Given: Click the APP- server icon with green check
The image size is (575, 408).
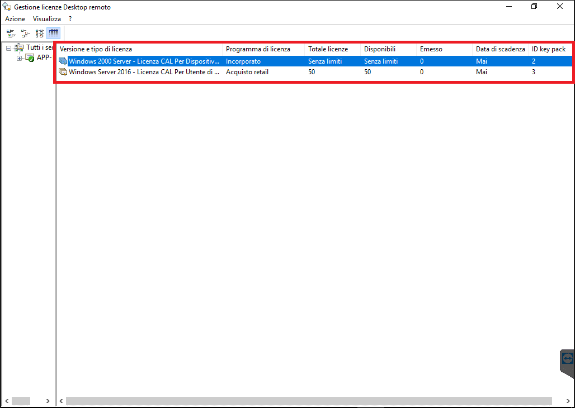Looking at the screenshot, I should click(x=30, y=58).
